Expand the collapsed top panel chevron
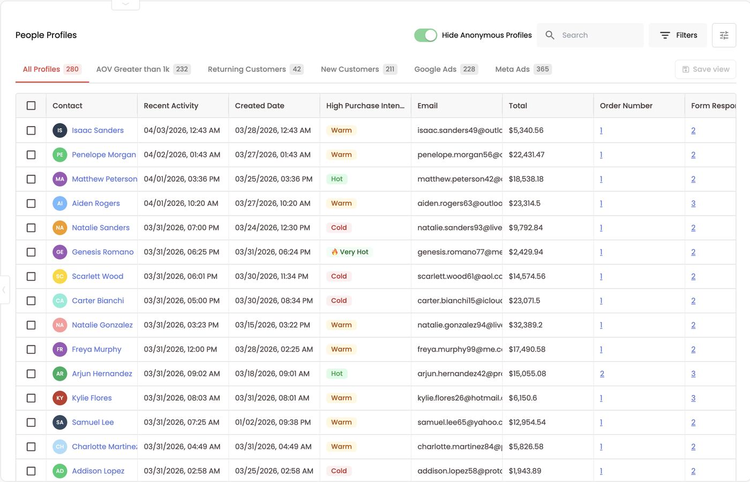 tap(125, 4)
